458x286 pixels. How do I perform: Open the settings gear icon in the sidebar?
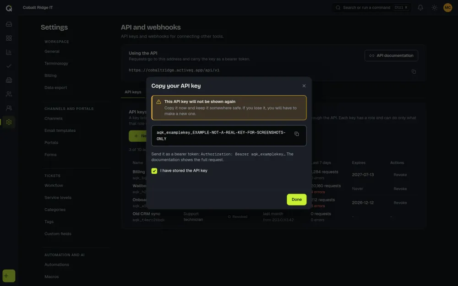pos(9,122)
